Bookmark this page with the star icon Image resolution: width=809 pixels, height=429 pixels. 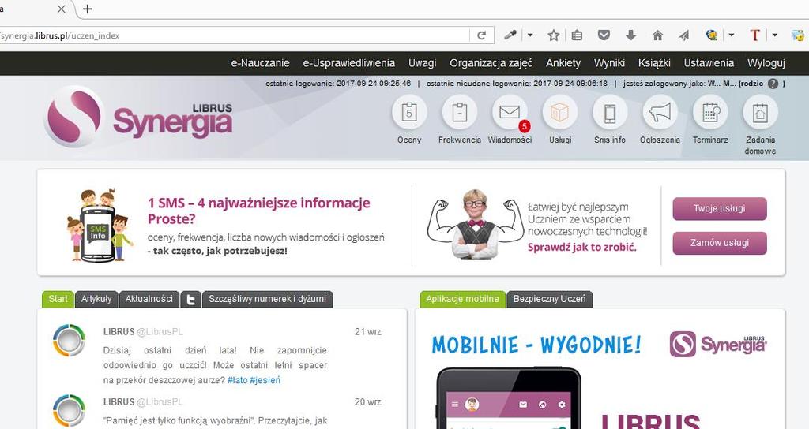coord(554,35)
